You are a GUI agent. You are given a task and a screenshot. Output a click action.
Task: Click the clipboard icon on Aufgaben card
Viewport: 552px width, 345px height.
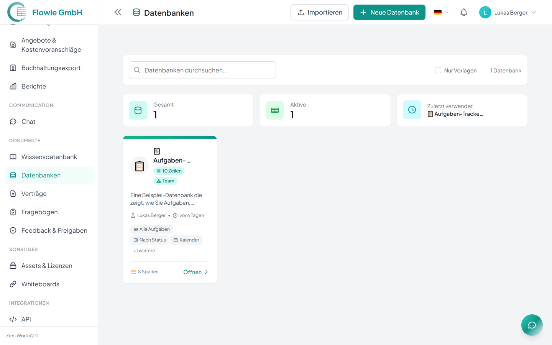140,166
